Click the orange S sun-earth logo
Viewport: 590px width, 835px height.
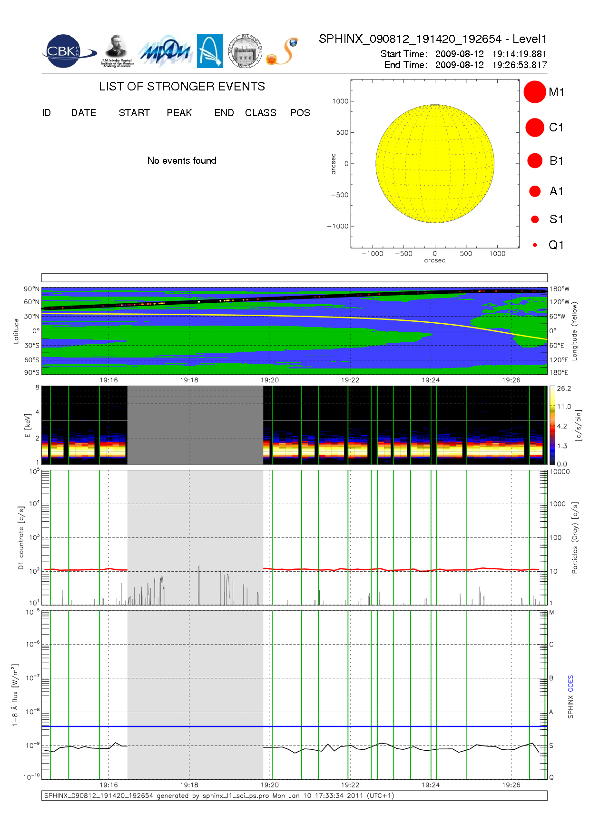[x=283, y=52]
